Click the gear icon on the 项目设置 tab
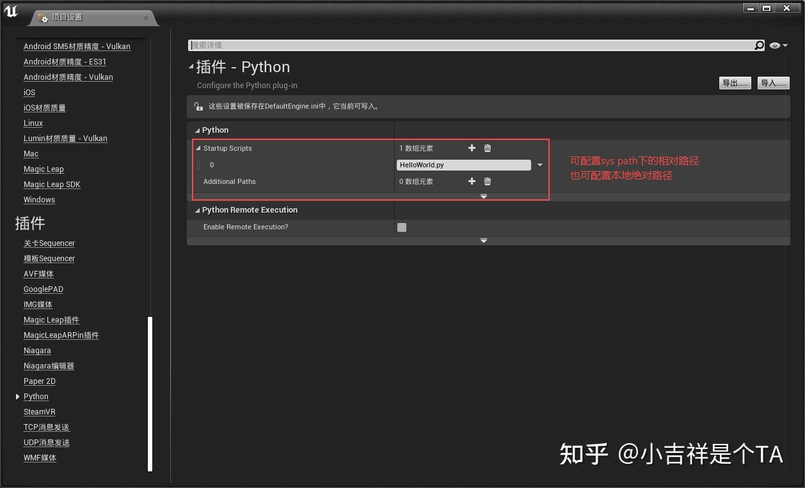The width and height of the screenshot is (805, 488). tap(44, 18)
